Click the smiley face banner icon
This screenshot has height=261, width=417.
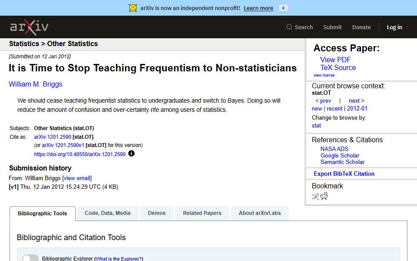click(x=133, y=8)
